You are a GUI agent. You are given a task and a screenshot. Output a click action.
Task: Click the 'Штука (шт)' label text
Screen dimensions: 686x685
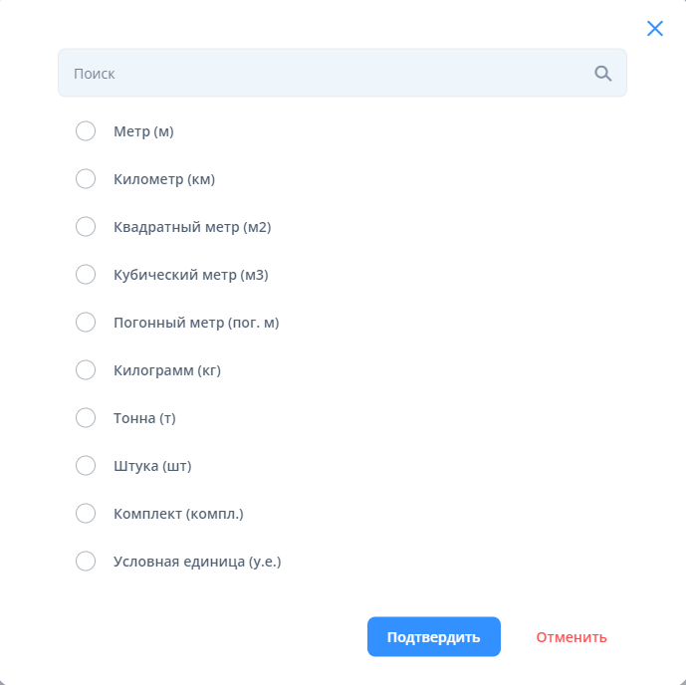[152, 466]
